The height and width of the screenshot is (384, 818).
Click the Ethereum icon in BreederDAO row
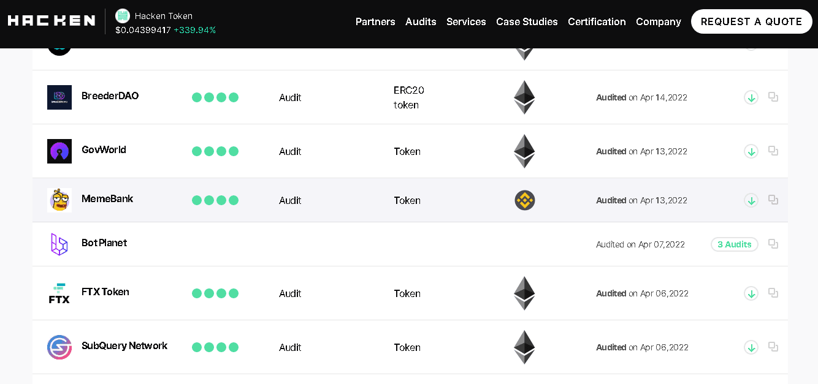(524, 97)
